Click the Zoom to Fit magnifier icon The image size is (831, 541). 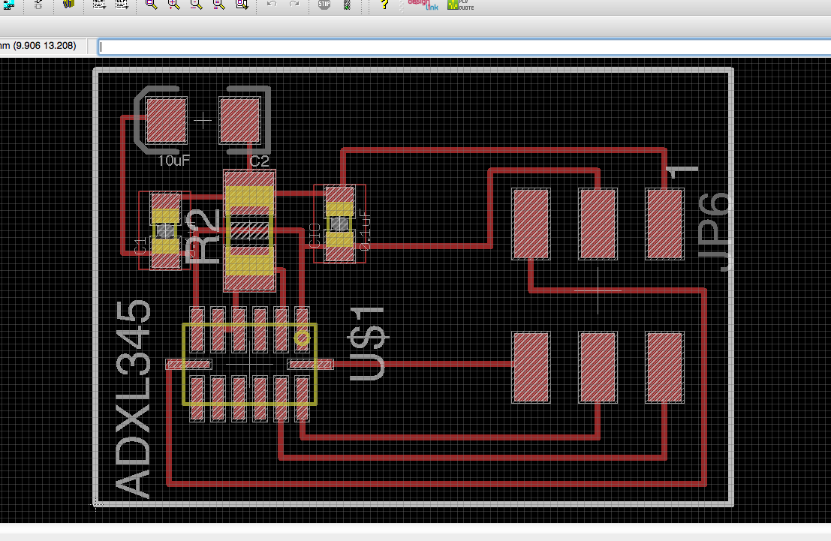pos(151,5)
